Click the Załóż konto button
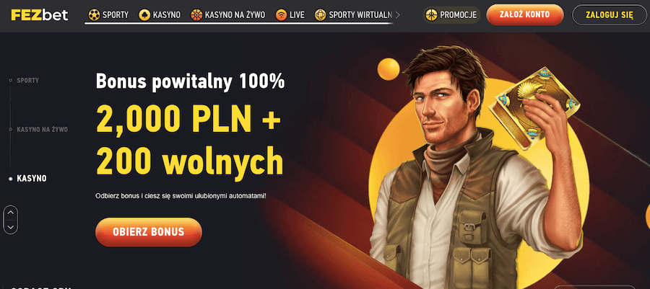The height and width of the screenshot is (289, 650). pos(525,15)
